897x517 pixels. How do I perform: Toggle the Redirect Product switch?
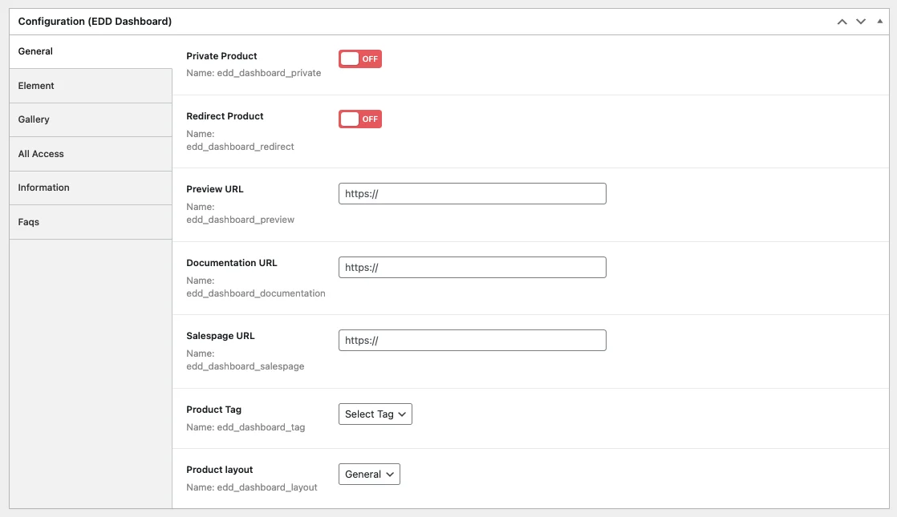(x=359, y=119)
